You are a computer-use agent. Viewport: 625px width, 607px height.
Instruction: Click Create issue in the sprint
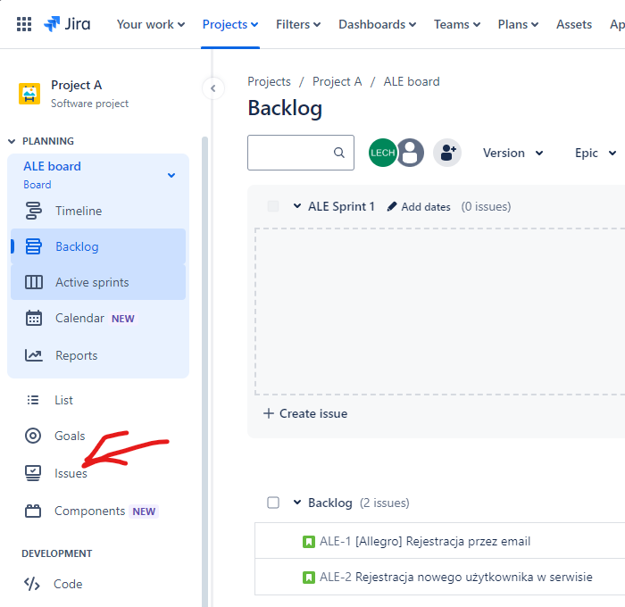[305, 413]
